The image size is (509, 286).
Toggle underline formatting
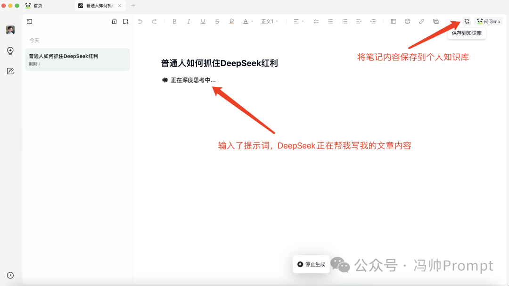click(203, 21)
